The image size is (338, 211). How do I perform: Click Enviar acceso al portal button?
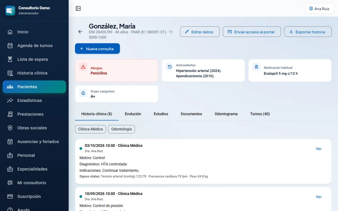pos(252,32)
